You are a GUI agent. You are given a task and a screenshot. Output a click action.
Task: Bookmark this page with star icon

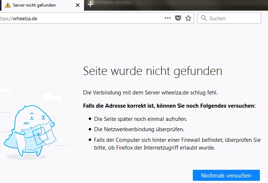coord(188,18)
